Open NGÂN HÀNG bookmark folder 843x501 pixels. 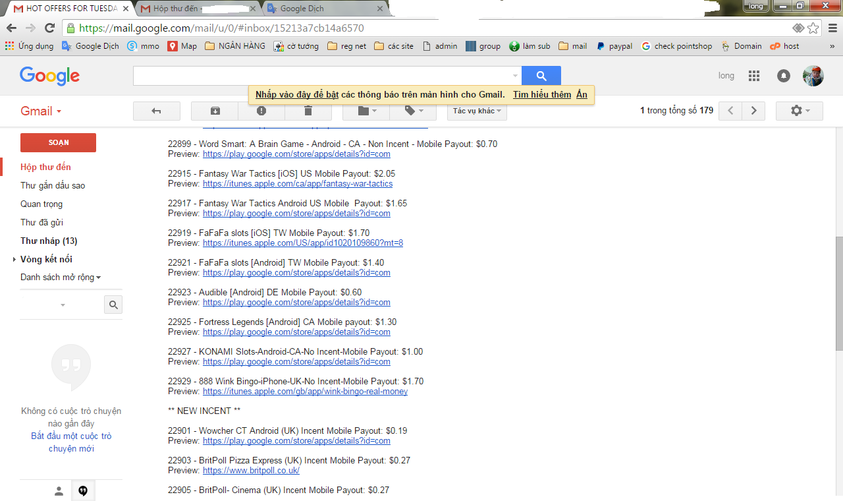pyautogui.click(x=235, y=46)
